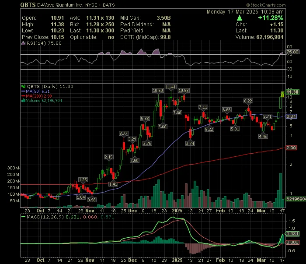
Task: Click the QBTS (Daily) candlestick legend icon
Action: [x=23, y=86]
